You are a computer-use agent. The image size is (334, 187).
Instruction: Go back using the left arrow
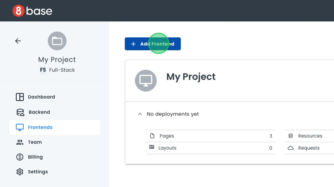click(x=18, y=41)
